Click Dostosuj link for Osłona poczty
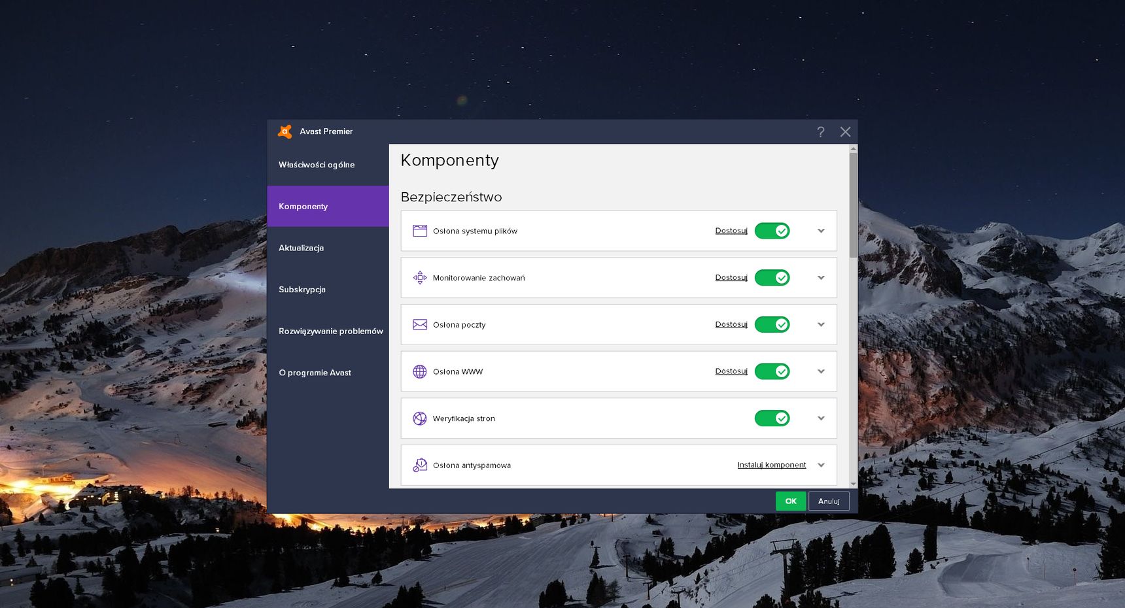Image resolution: width=1125 pixels, height=608 pixels. point(731,324)
